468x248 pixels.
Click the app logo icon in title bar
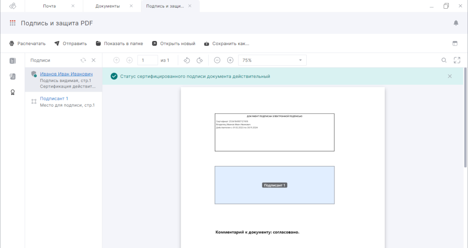[12, 6]
